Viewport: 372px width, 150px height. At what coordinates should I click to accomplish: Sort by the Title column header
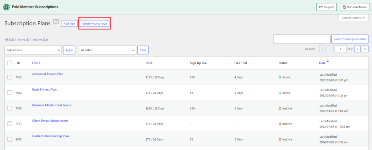pos(35,63)
